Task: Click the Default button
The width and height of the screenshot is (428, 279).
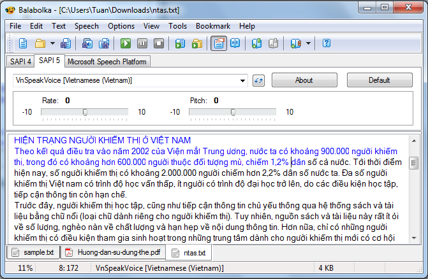Action: (x=380, y=80)
